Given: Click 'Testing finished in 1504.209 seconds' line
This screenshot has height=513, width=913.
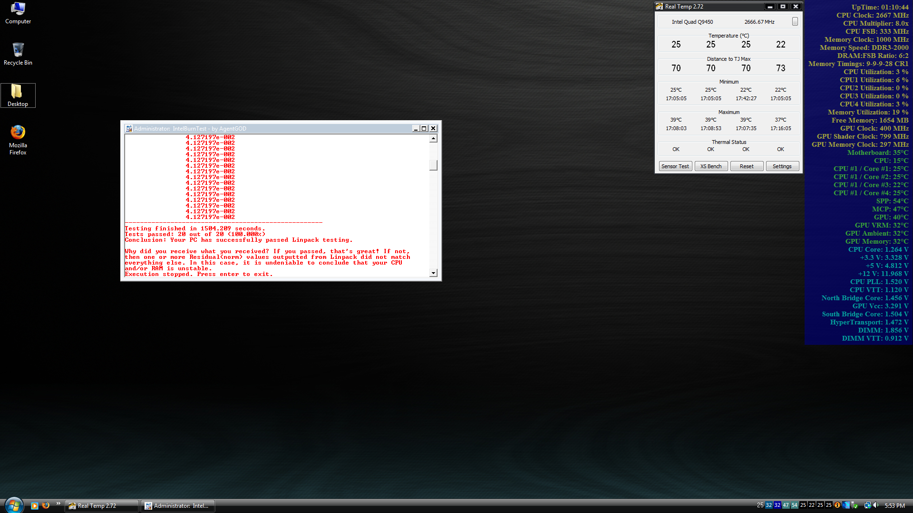Looking at the screenshot, I should coord(195,228).
